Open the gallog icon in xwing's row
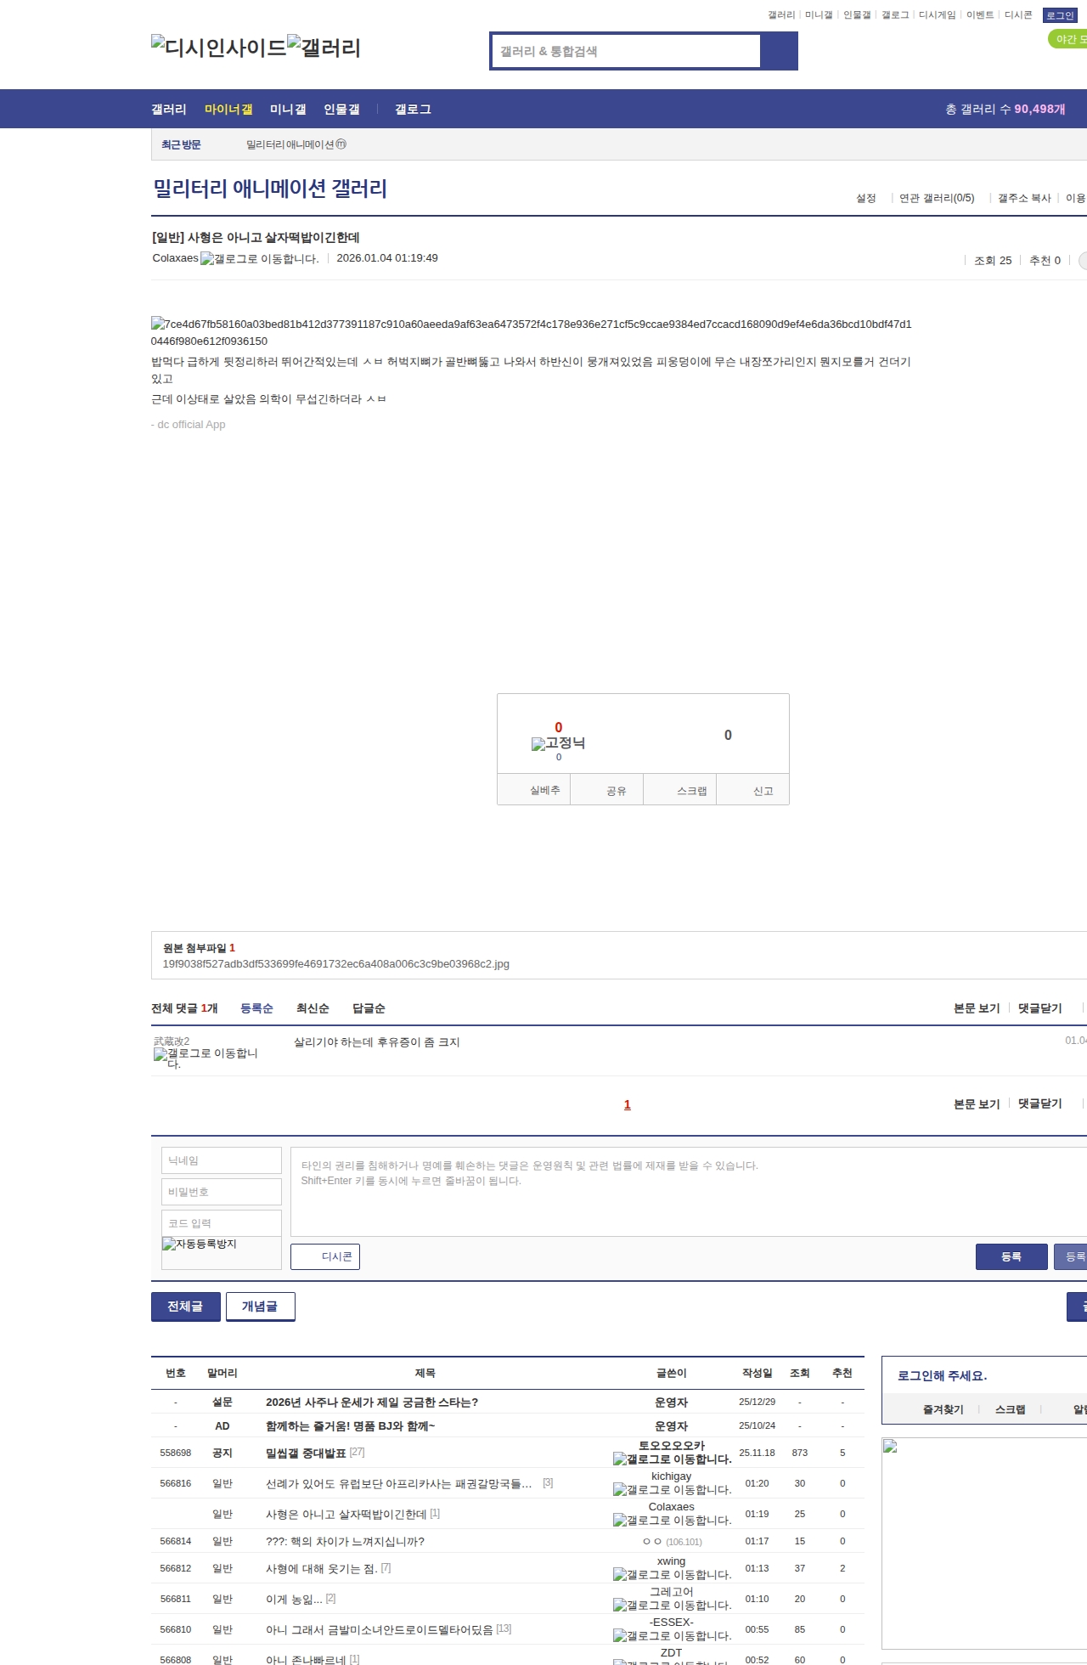Screen dimensions: 1087x1665 pos(672,1575)
